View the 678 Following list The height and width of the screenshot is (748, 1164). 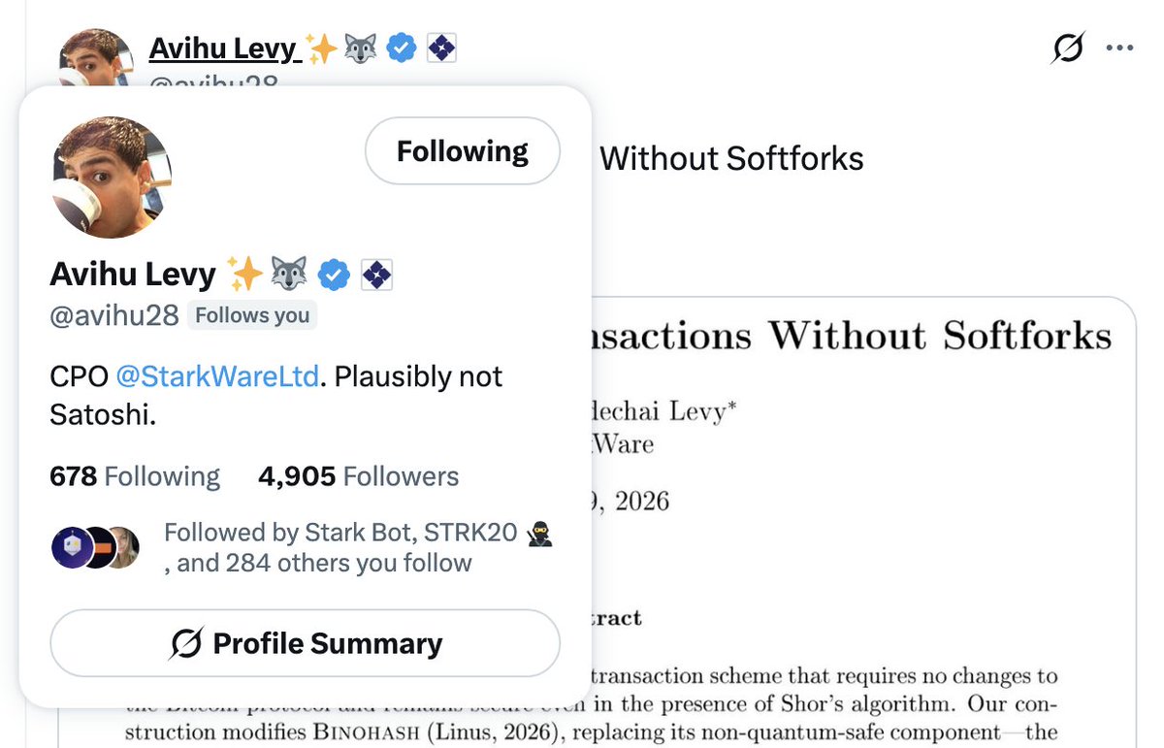point(135,476)
